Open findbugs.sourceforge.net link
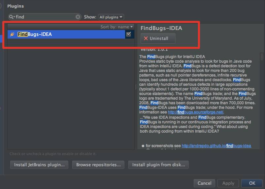Image resolution: width=265 pixels, height=189 pixels. coord(196,112)
